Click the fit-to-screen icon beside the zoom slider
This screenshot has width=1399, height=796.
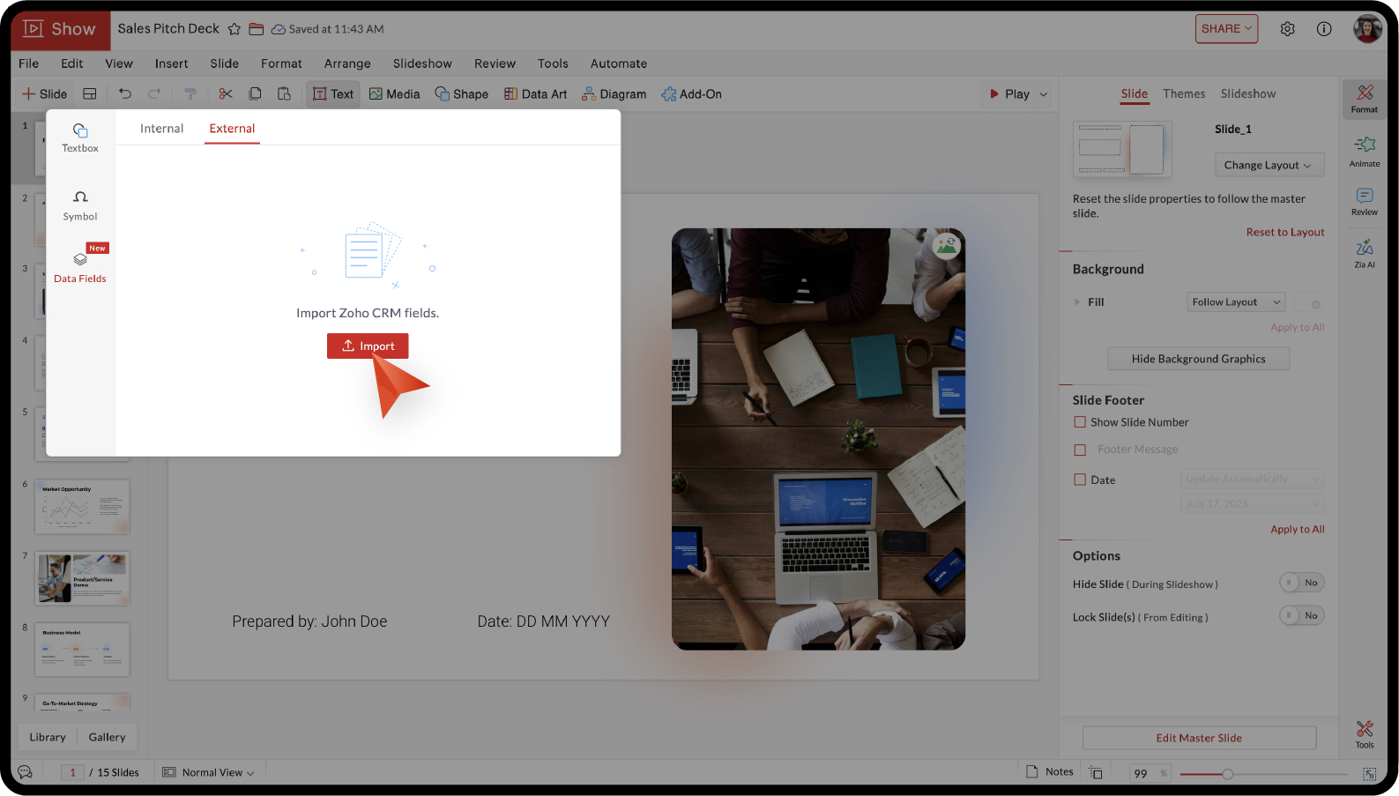(x=1369, y=773)
